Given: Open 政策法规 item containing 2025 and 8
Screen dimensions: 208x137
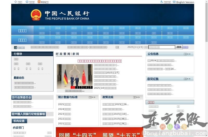Looking at the screenshot, I should click(x=115, y=119).
